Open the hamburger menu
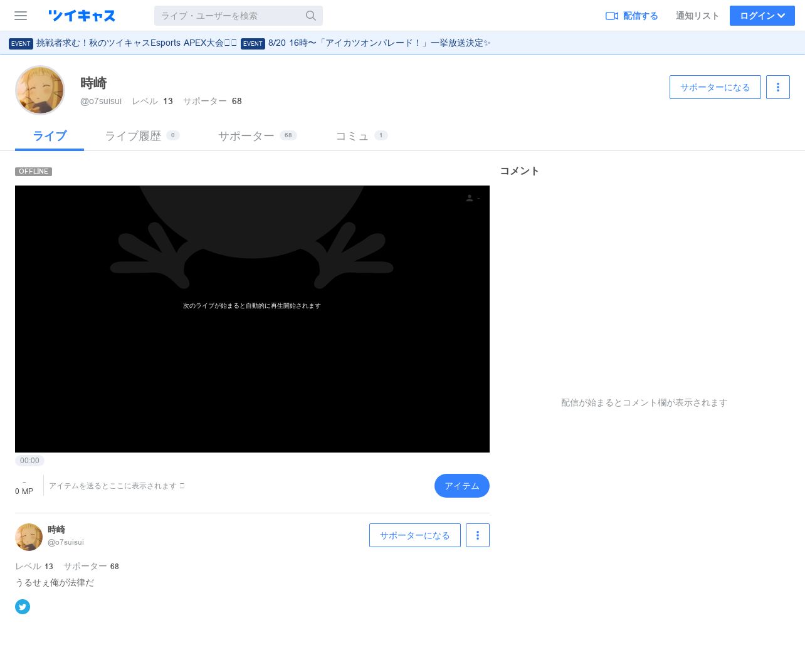This screenshot has width=805, height=660. point(21,16)
